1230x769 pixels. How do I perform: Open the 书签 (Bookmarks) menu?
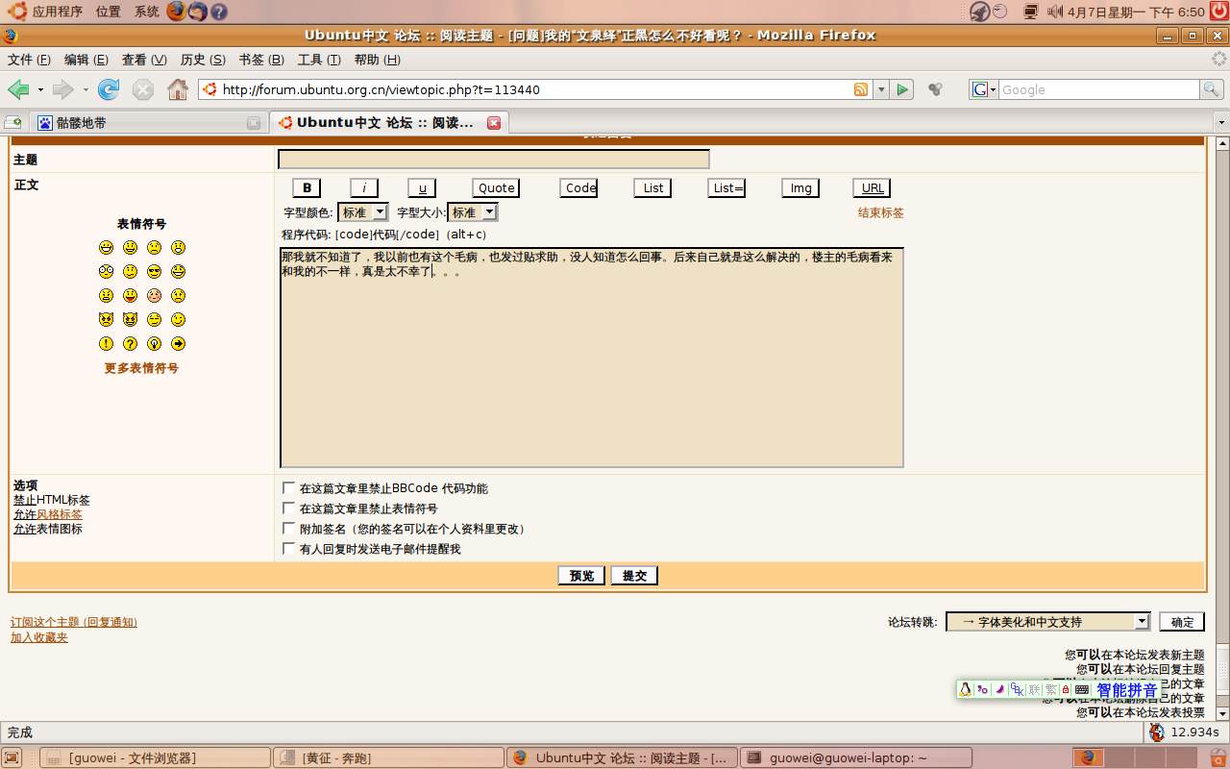pyautogui.click(x=261, y=60)
